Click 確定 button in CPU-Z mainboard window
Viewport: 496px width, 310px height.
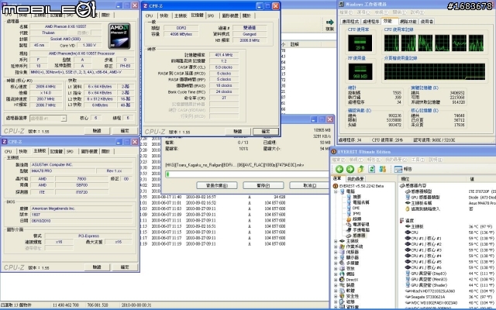point(125,267)
